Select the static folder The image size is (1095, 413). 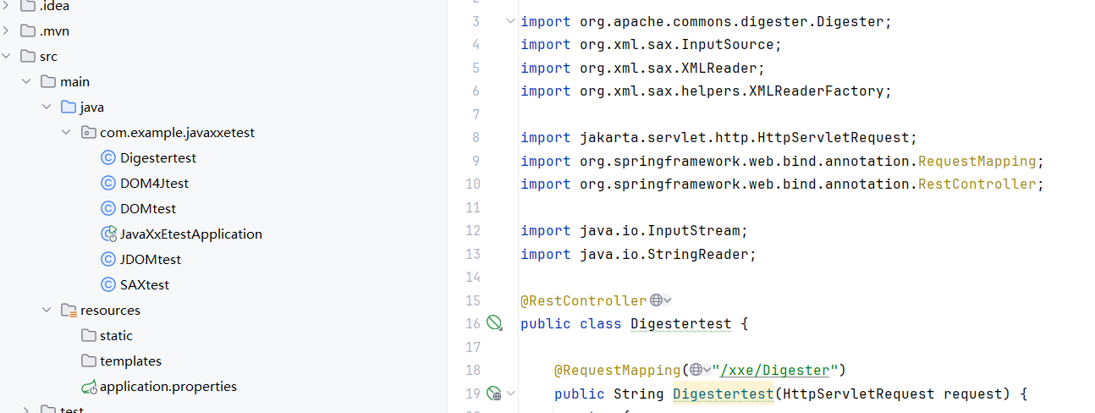coord(116,335)
